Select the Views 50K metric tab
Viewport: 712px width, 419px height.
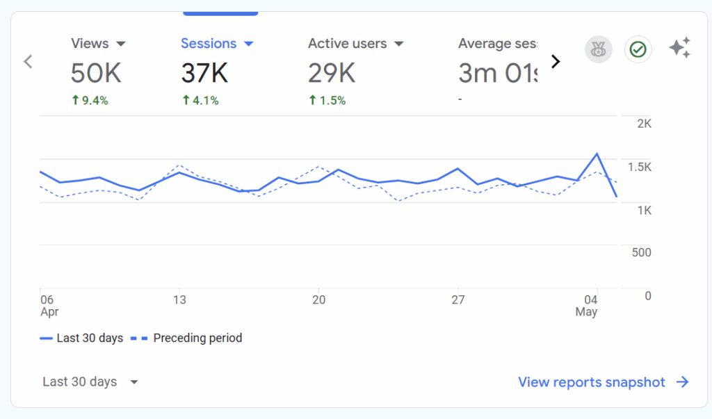pos(95,72)
